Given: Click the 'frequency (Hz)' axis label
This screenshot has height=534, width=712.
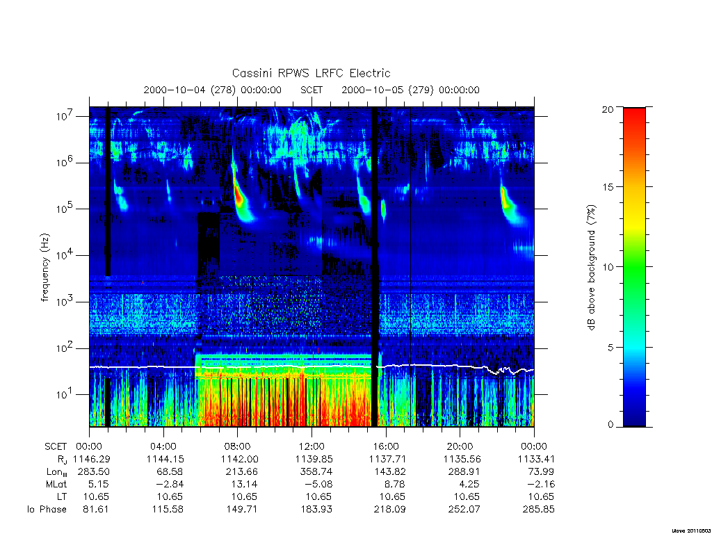Looking at the screenshot, I should click(x=44, y=268).
